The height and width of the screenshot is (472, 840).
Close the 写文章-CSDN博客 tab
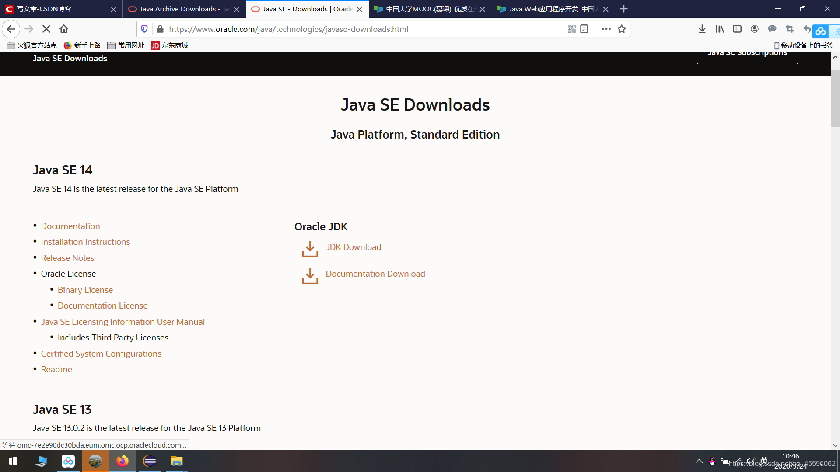click(113, 9)
